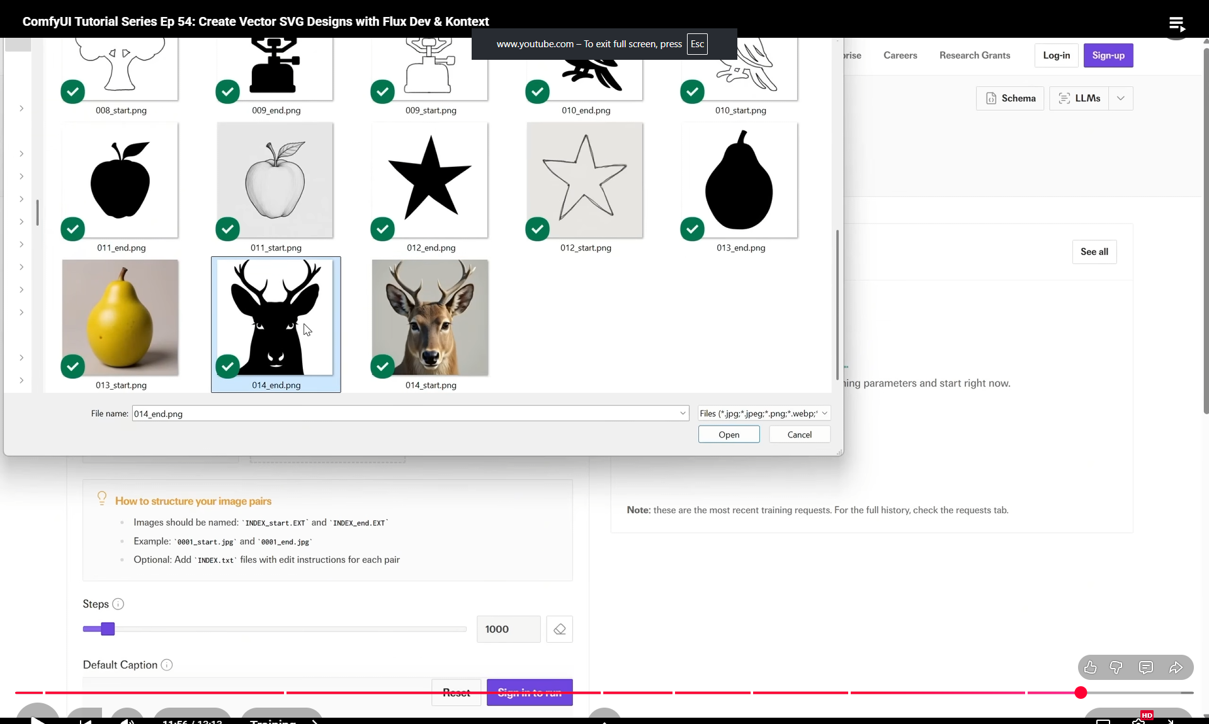
Task: Click the thumbs up like icon
Action: pos(1091,667)
